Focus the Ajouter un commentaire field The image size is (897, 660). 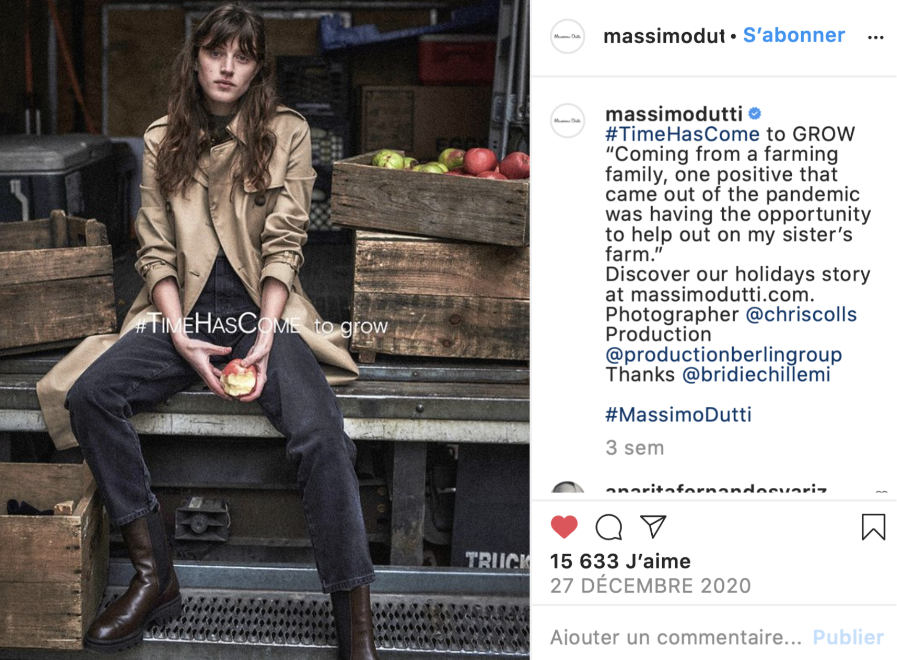point(676,637)
